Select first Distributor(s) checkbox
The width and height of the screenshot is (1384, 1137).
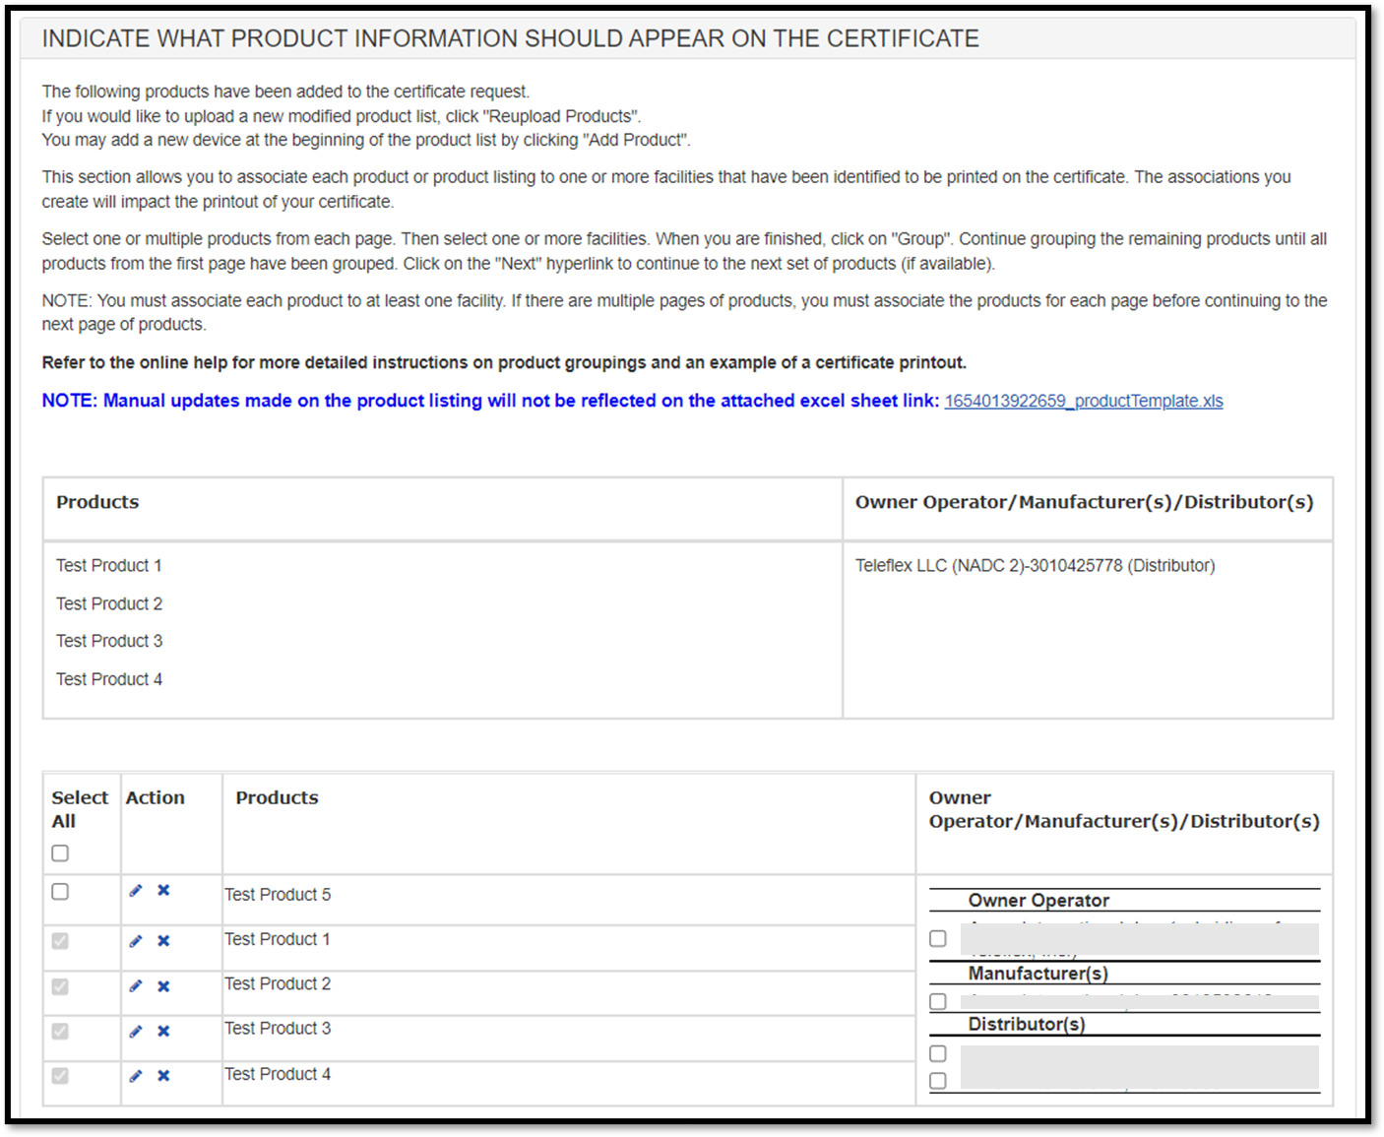click(938, 1054)
